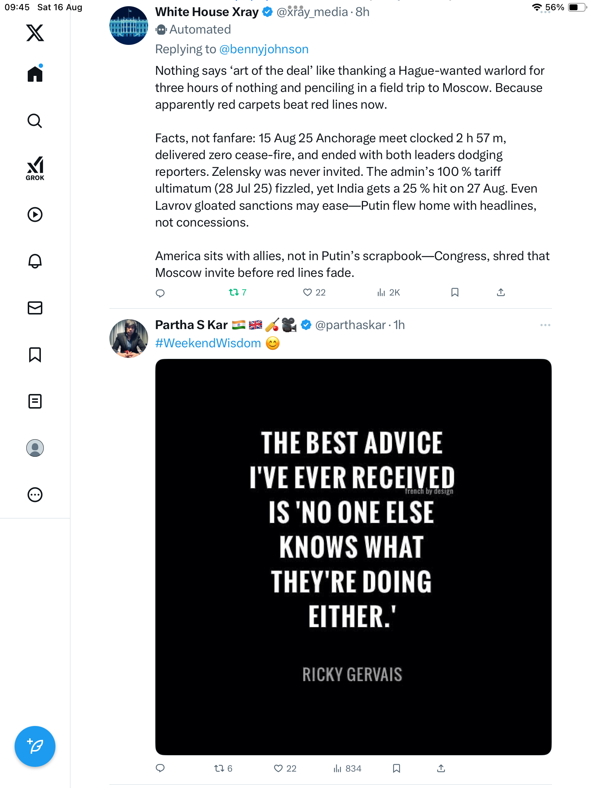Open more options on Partha S Kar post

tap(545, 325)
